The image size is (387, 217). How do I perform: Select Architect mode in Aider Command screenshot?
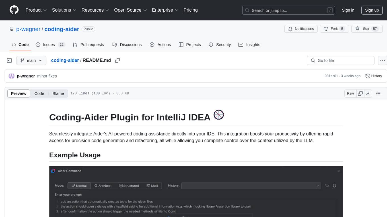[103, 186]
